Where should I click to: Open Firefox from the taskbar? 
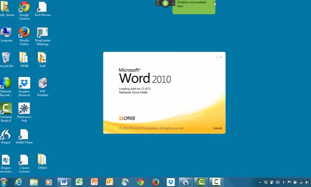point(155,182)
